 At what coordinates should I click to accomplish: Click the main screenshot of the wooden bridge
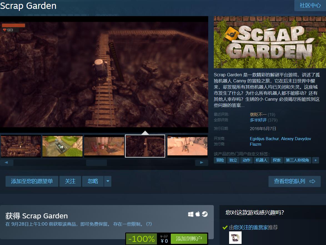(x=104, y=74)
